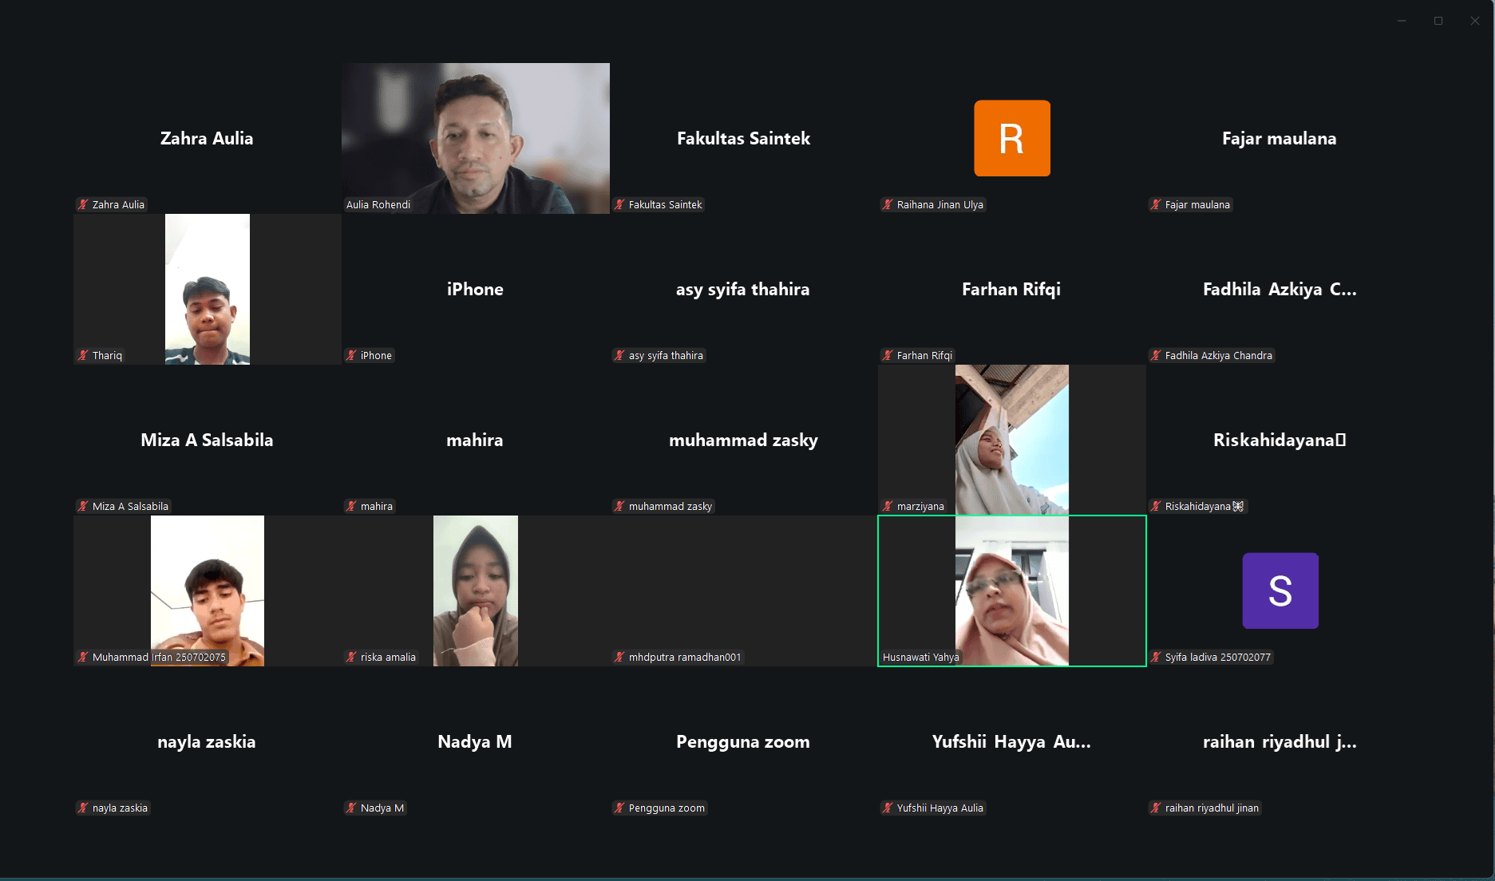Click the iPhone participant name tile
This screenshot has width=1495, height=881.
(475, 289)
